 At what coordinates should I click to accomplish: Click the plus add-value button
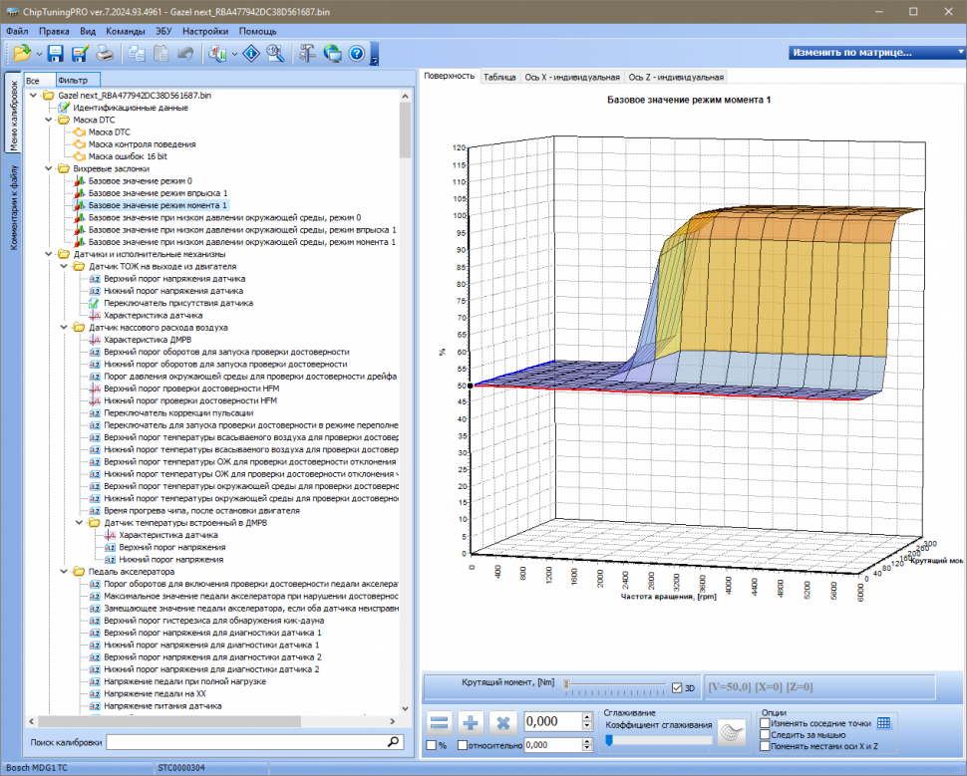472,722
